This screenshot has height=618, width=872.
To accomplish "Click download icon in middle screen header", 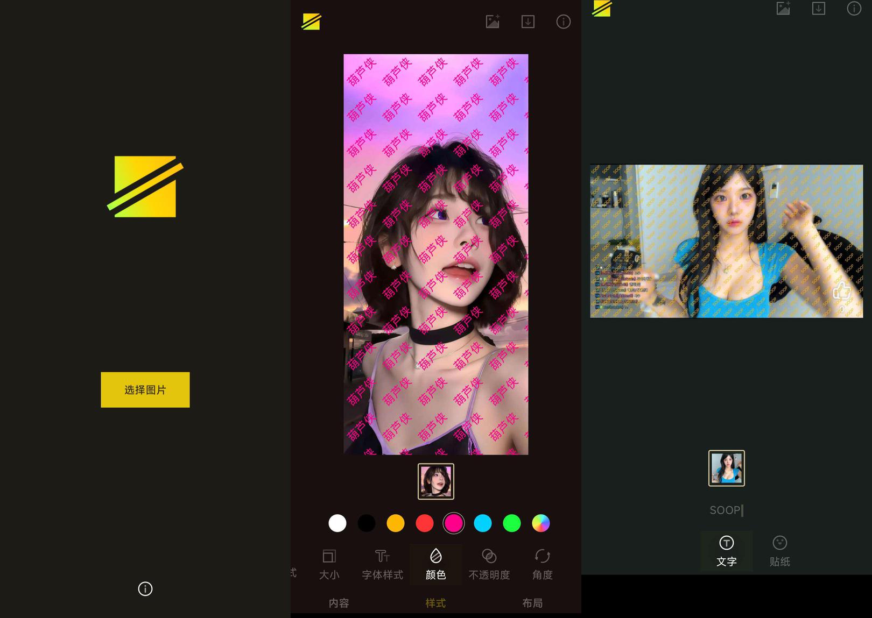I will (x=528, y=22).
